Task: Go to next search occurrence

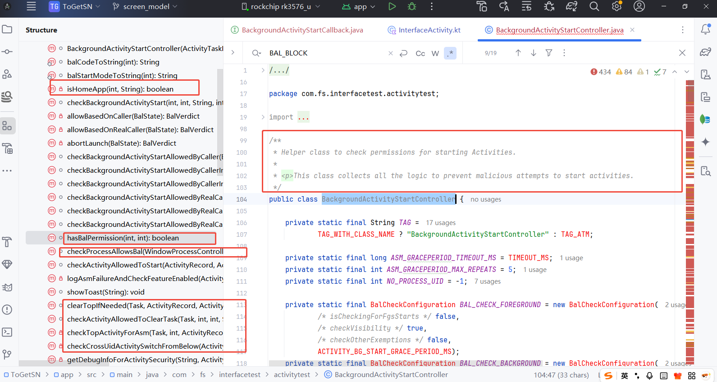Action: [x=534, y=53]
